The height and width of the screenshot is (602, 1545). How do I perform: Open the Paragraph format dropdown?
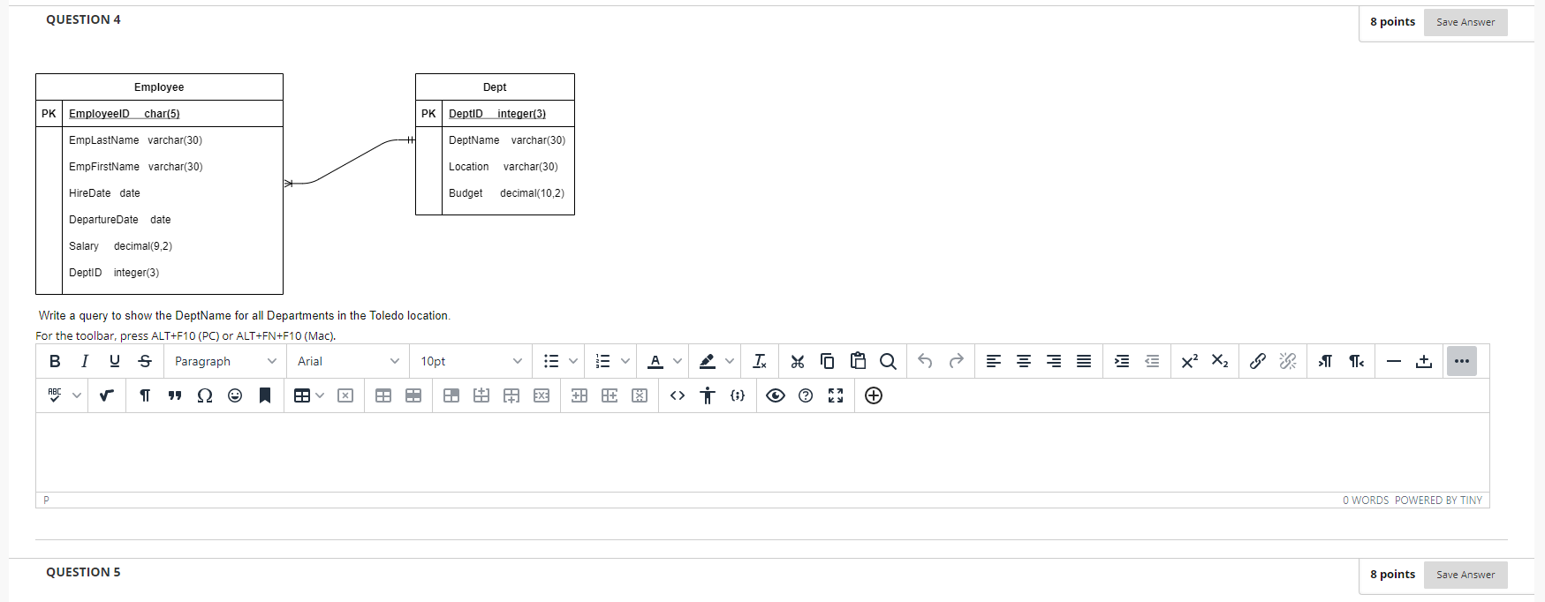point(225,361)
